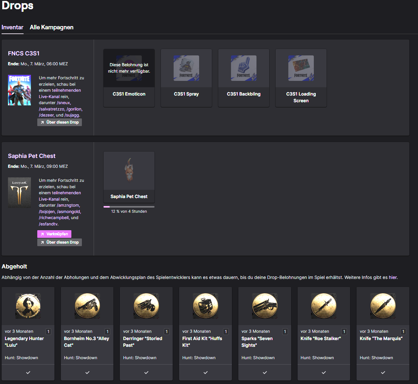Image resolution: width=418 pixels, height=384 pixels.
Task: Click the Knife Roe Stalker coin icon
Action: click(324, 306)
